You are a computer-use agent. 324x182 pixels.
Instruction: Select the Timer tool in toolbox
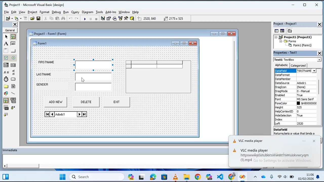6,79
